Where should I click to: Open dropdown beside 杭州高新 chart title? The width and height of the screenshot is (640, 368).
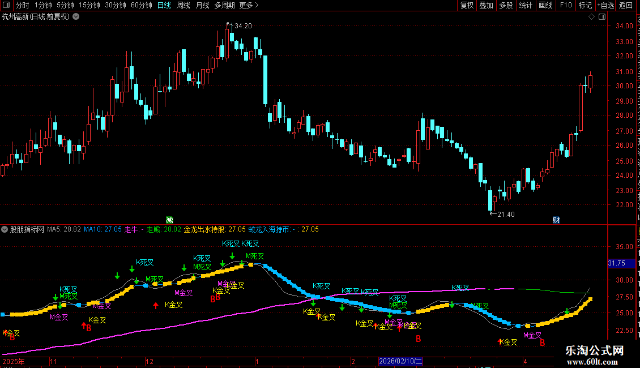[76, 17]
